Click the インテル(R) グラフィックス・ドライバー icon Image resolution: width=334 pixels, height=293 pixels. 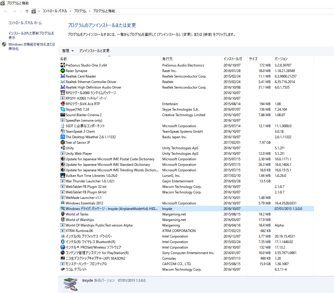point(62,236)
